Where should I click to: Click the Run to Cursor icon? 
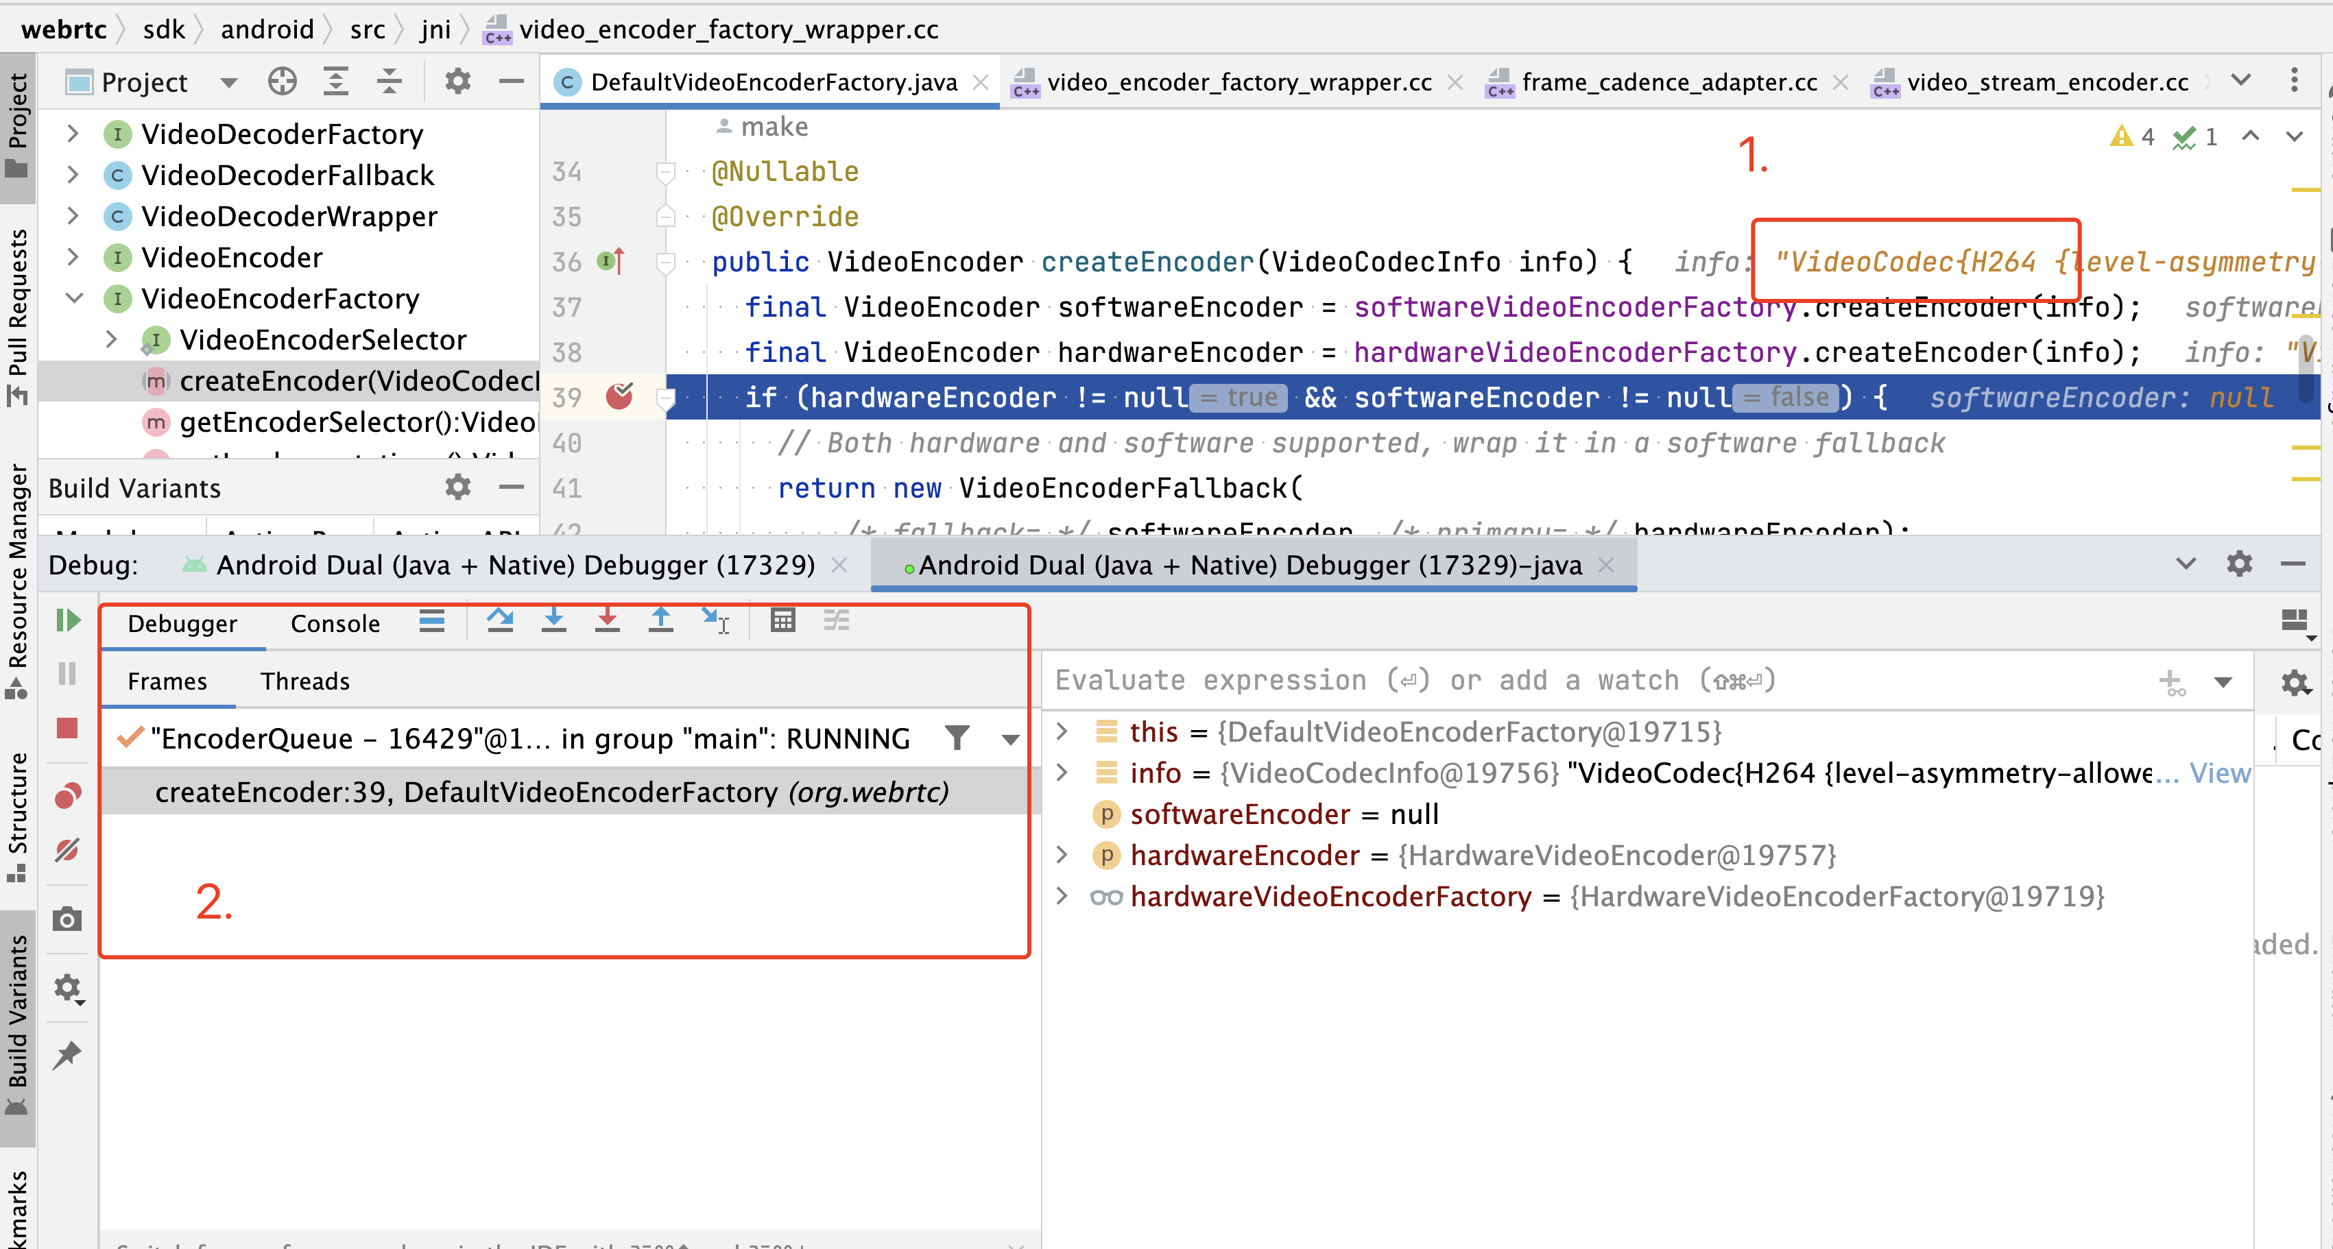pos(715,621)
